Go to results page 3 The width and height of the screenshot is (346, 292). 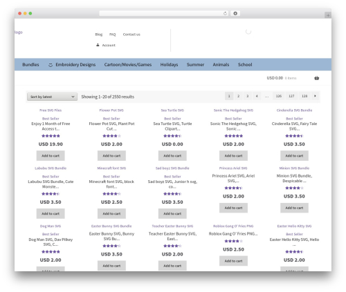coord(247,96)
